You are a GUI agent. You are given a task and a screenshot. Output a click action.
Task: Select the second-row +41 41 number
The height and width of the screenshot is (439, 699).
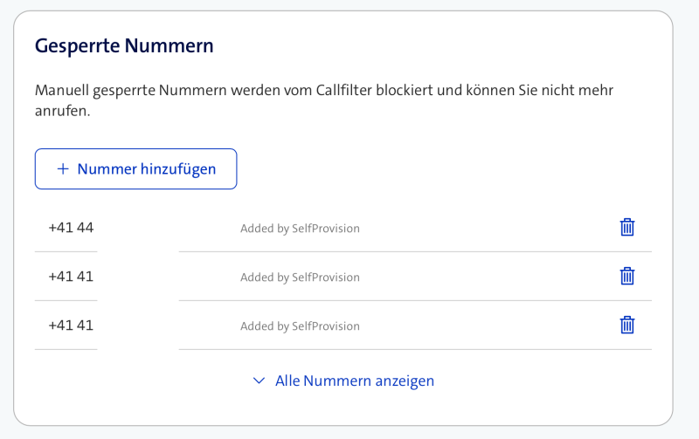[71, 277]
